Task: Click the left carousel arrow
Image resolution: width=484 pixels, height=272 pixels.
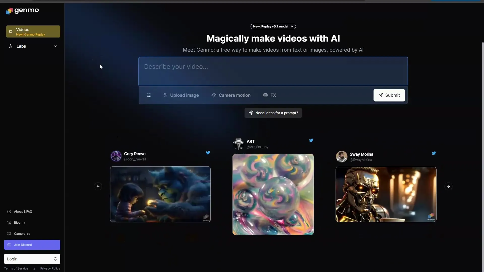Action: click(x=98, y=186)
